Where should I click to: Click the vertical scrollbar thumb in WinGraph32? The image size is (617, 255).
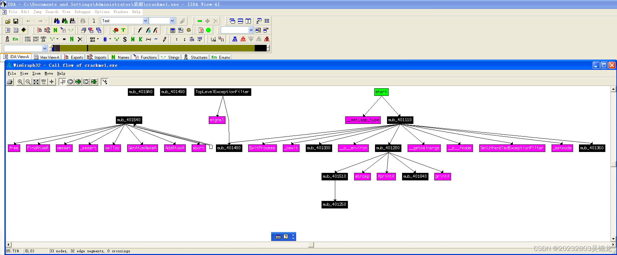tap(614, 164)
